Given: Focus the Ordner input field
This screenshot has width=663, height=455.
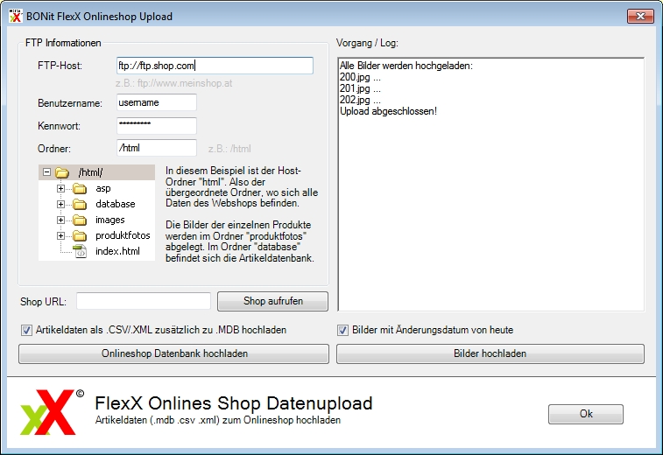Looking at the screenshot, I should pyautogui.click(x=157, y=148).
